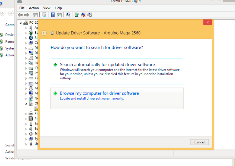Viewport: 235px width, 166px height.
Task: Select the Batteries icon in the device tree
Action: 31,32
